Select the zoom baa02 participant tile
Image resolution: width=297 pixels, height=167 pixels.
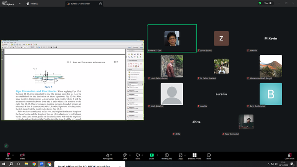tap(221, 39)
